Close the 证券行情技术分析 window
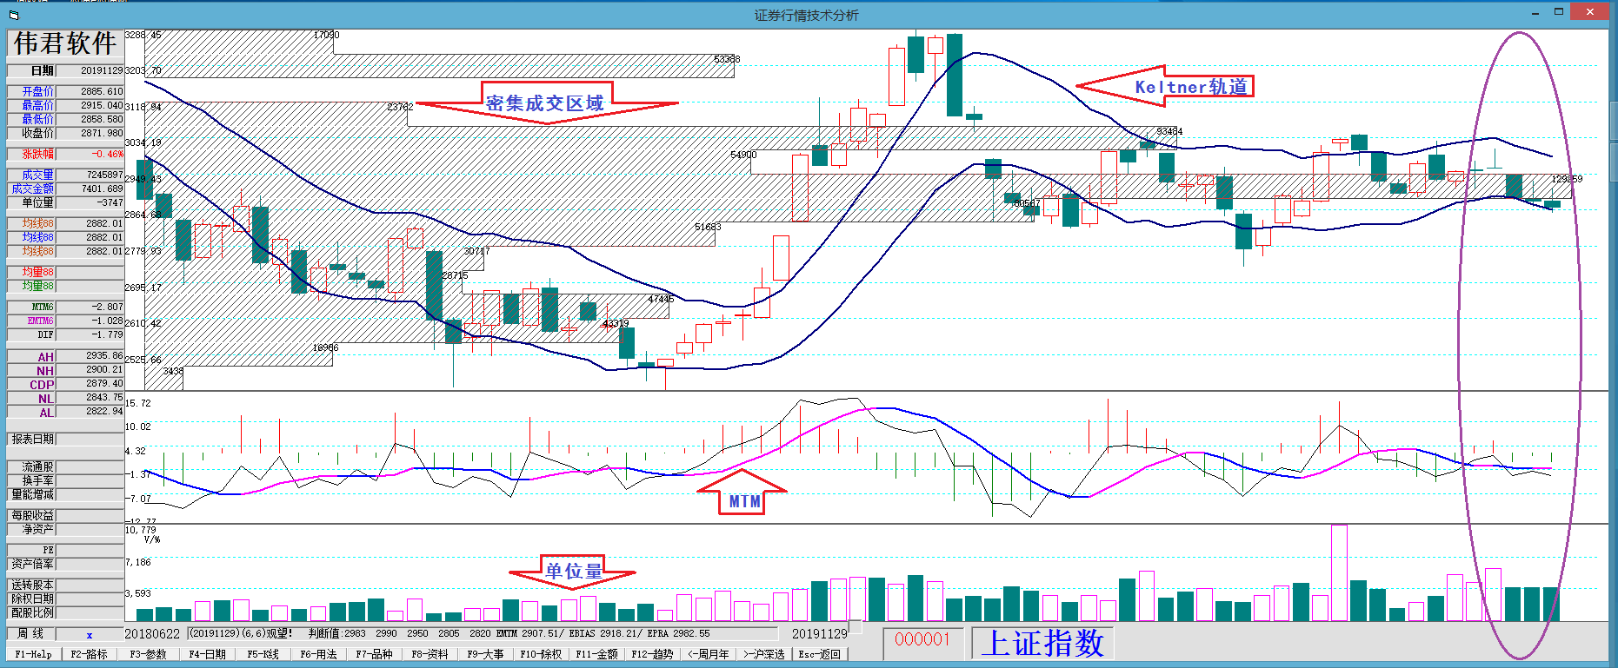Image resolution: width=1618 pixels, height=668 pixels. (x=1591, y=12)
